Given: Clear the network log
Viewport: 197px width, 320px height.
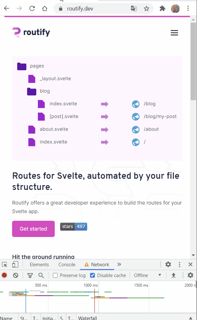Looking at the screenshot, I should coord(16,275).
